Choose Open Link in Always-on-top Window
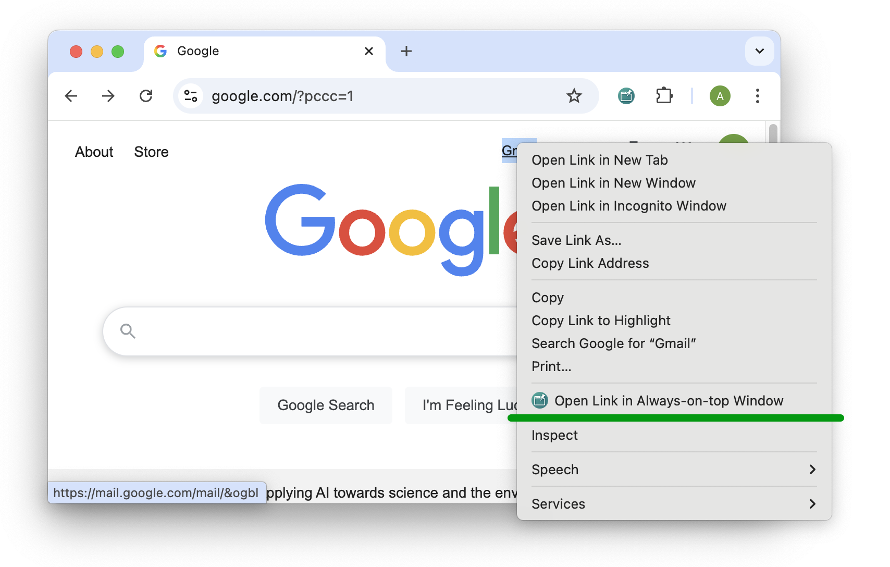Screen dimensions: 890x567 tap(668, 401)
